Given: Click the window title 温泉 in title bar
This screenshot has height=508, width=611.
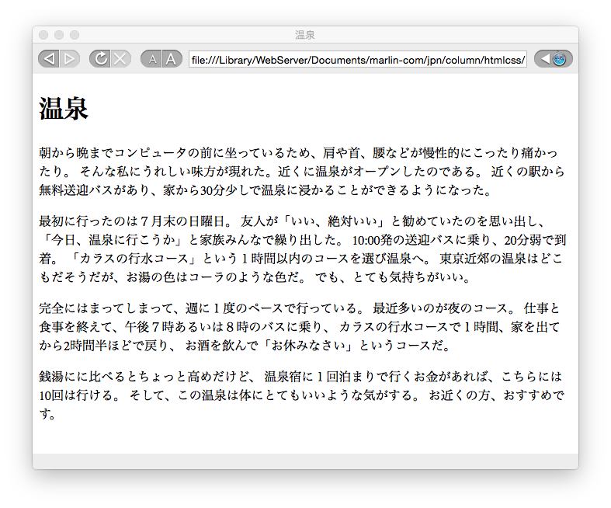Looking at the screenshot, I should 305,35.
